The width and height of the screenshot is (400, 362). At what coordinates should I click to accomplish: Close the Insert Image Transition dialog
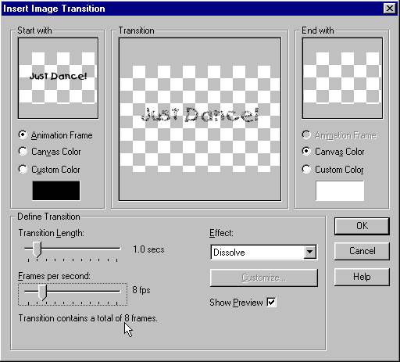(390, 9)
